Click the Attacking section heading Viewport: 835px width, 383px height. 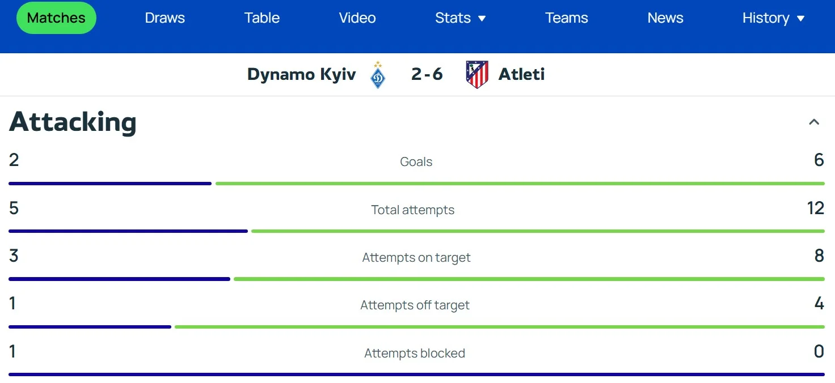click(73, 122)
